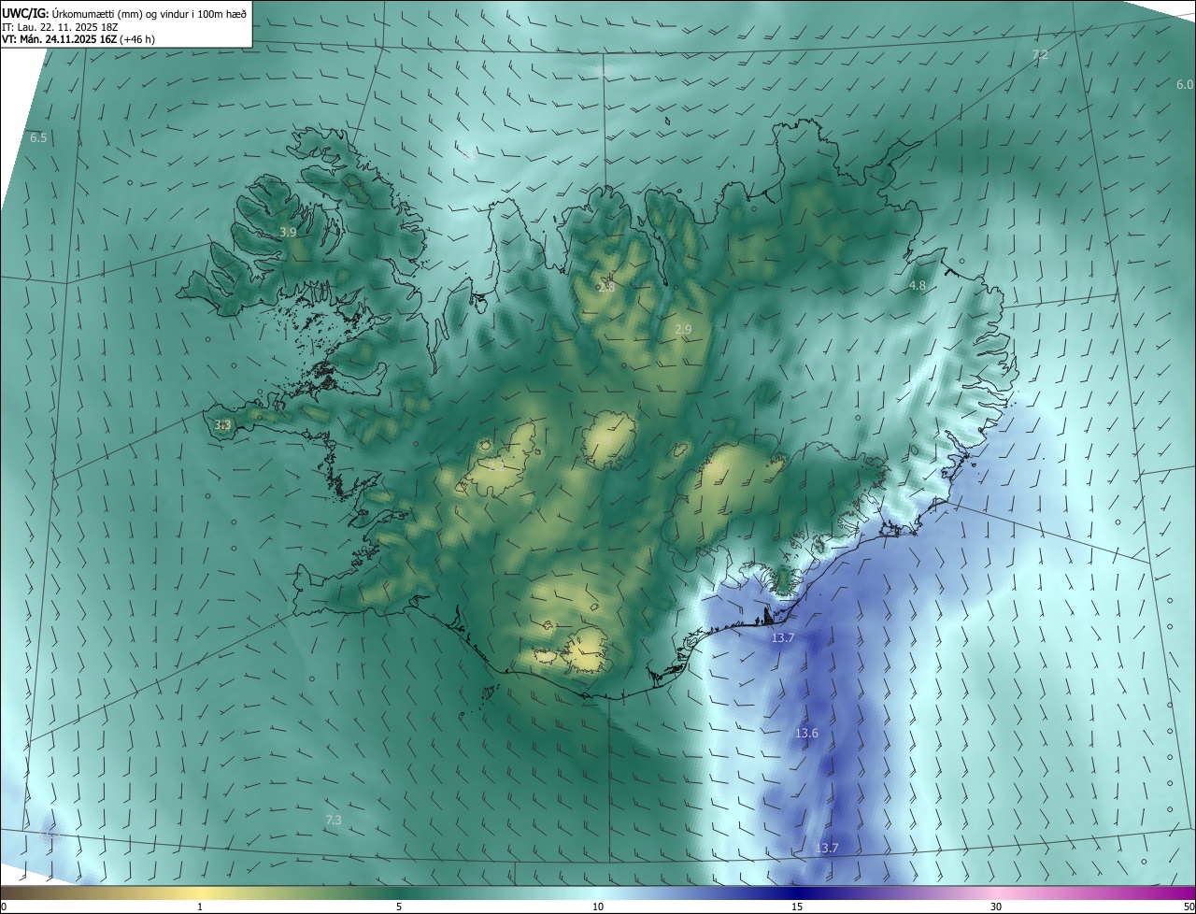Image resolution: width=1196 pixels, height=914 pixels.
Task: Select the 13.7 label touching the southeast coastline
Action: pyautogui.click(x=782, y=638)
